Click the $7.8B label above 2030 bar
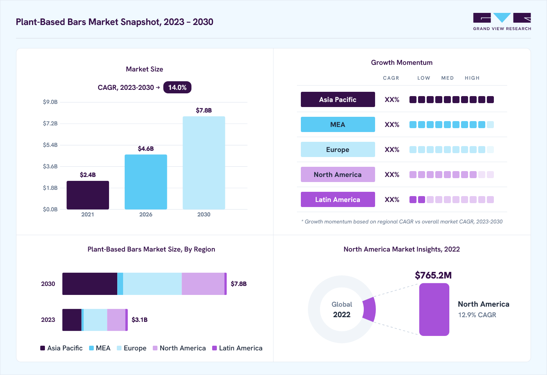Screen dimensions: 547x375 point(204,111)
